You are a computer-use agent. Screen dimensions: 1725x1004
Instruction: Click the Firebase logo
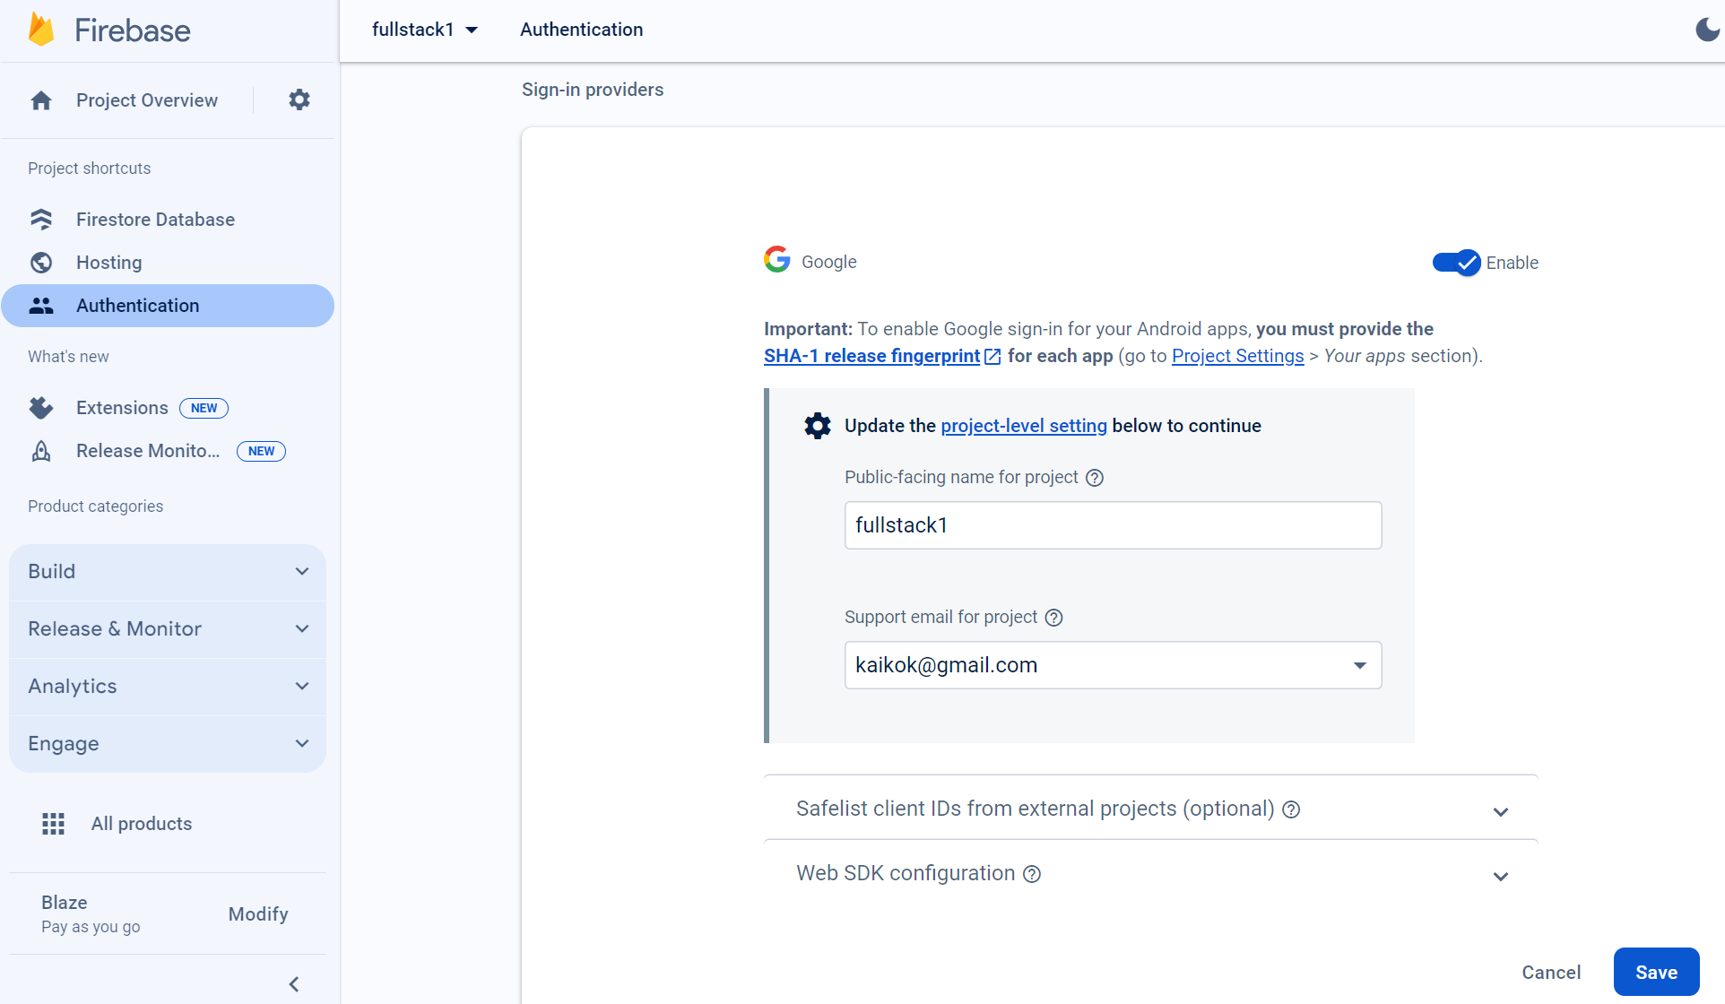point(108,29)
